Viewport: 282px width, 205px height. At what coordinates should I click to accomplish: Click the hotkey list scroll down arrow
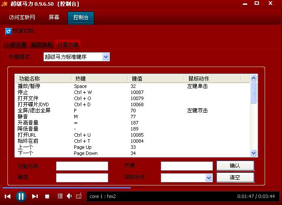pyautogui.click(x=254, y=153)
